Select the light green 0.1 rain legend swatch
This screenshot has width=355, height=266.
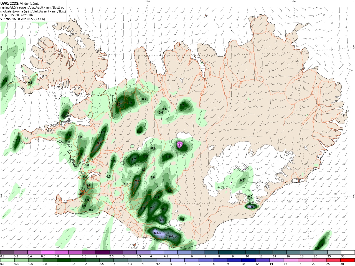pos(7,260)
